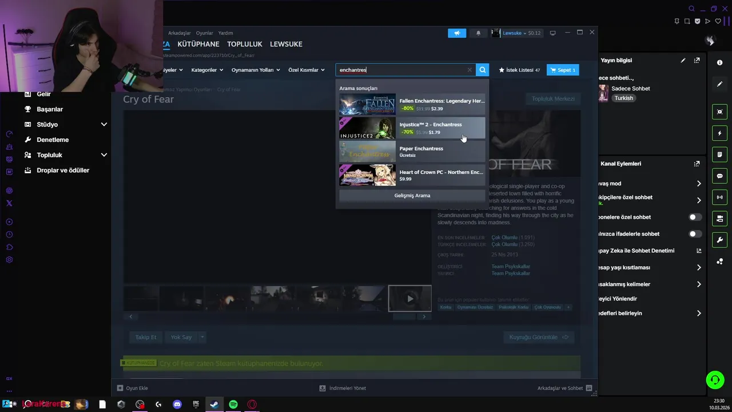Screen dimensions: 732x412
Task: Click the info icon in quick actions rail
Action: point(720,62)
